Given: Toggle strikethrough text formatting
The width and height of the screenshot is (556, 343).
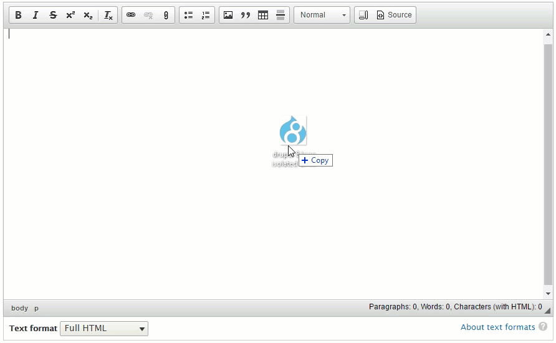Looking at the screenshot, I should point(53,15).
